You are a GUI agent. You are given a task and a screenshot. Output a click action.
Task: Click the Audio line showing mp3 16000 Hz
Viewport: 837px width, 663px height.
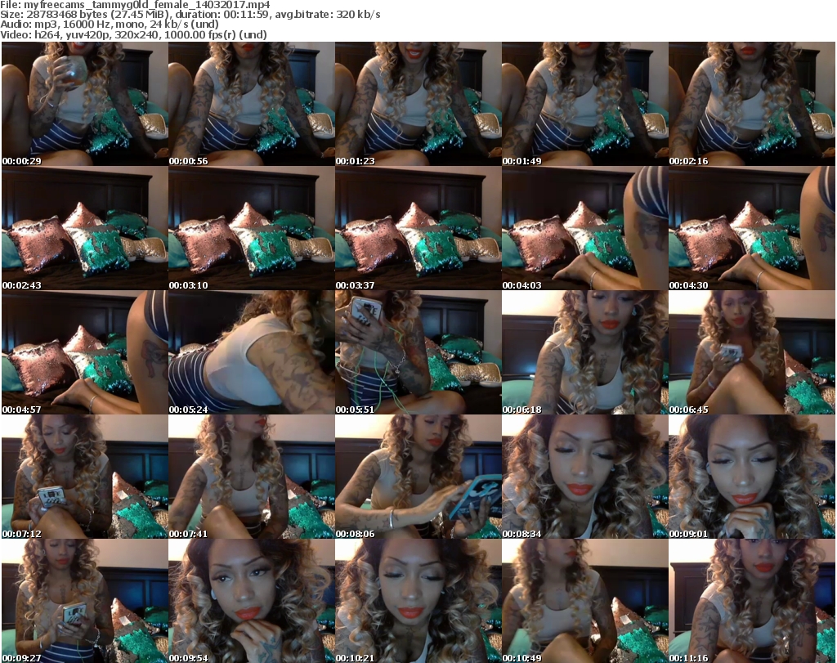click(110, 25)
